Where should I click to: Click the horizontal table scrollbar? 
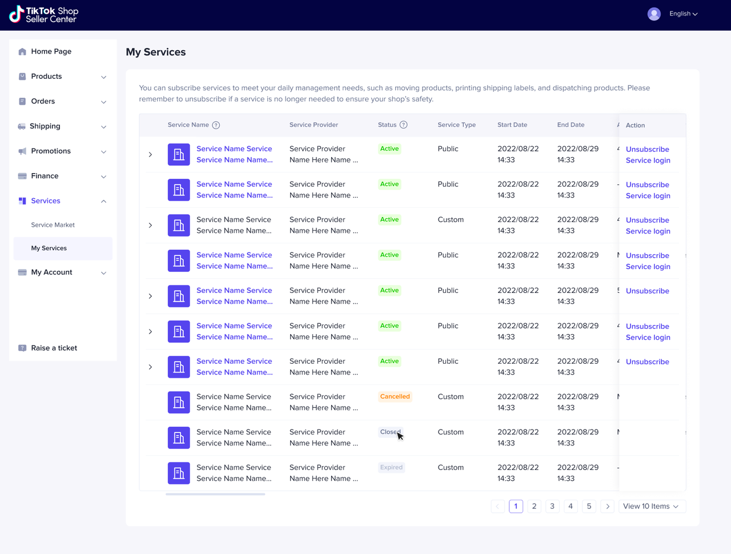coord(215,494)
